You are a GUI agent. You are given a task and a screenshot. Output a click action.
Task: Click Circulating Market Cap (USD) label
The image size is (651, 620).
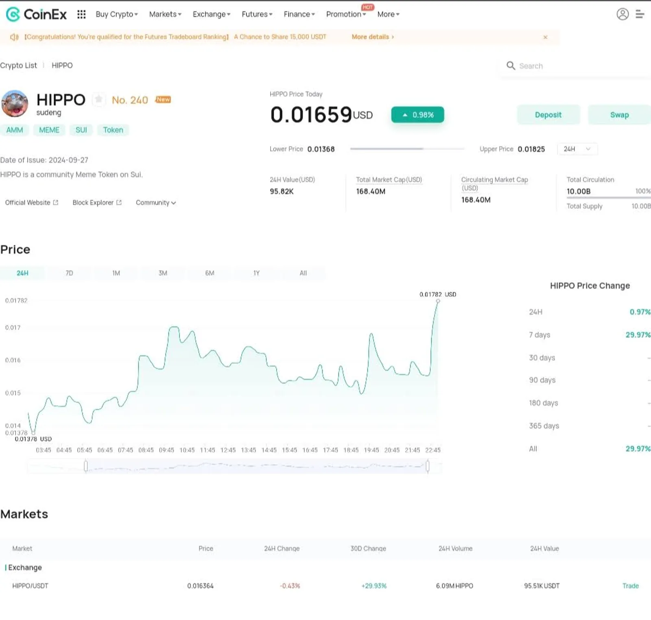pyautogui.click(x=494, y=183)
